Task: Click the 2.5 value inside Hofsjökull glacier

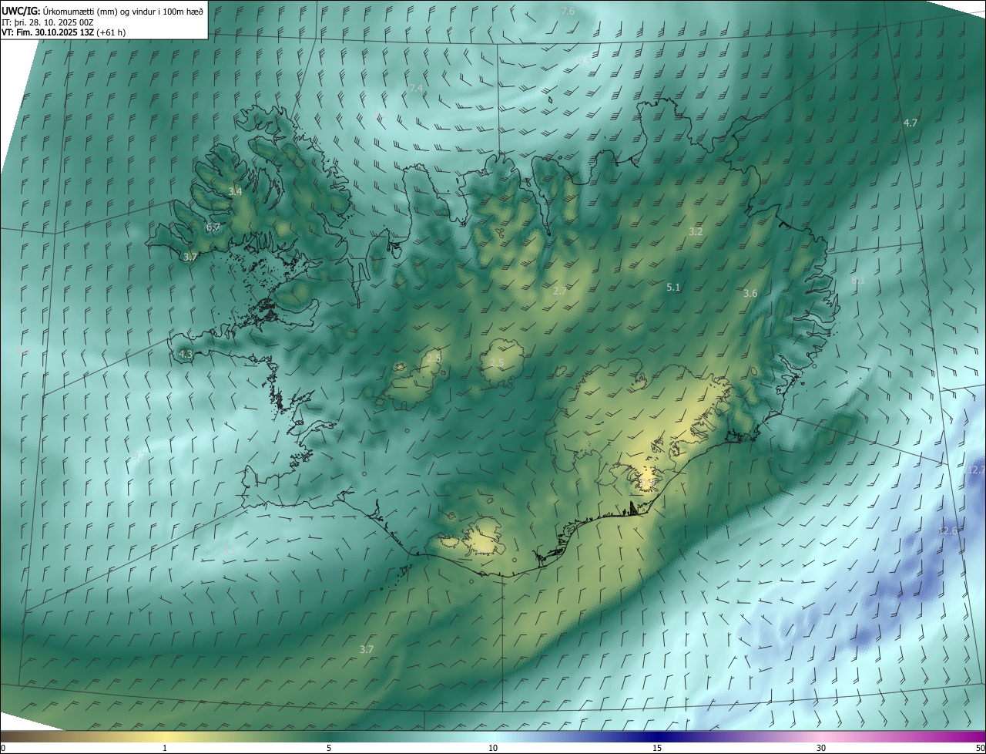Action: [497, 363]
